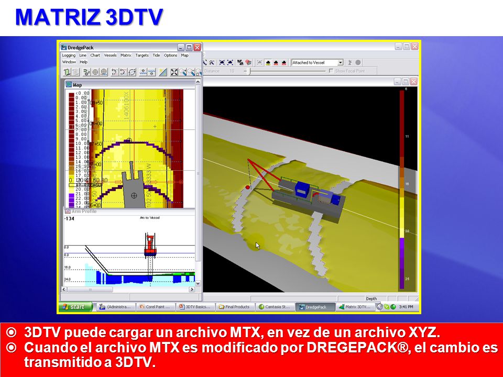This screenshot has height=377, width=503.
Task: Toggle the Show Focal Point checkbox
Action: point(331,71)
